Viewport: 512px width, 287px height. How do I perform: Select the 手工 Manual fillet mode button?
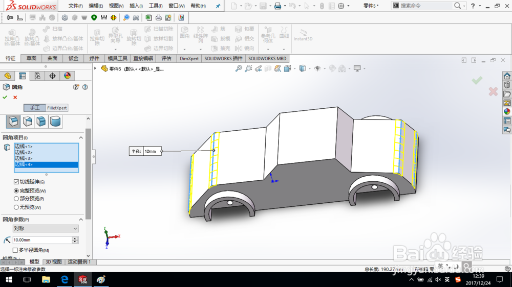click(35, 108)
